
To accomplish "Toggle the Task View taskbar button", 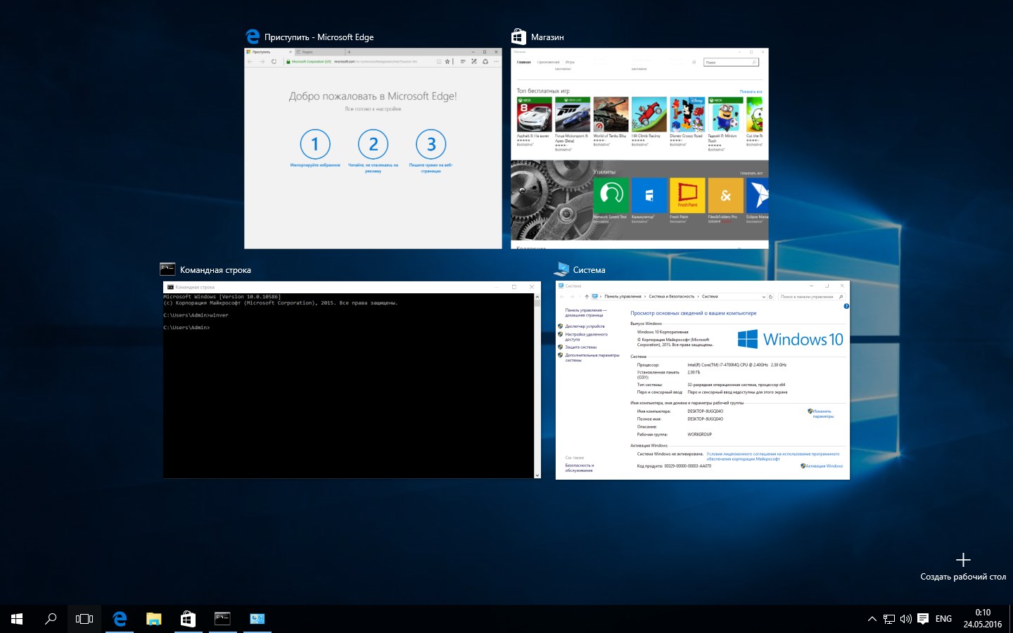I will 84,619.
